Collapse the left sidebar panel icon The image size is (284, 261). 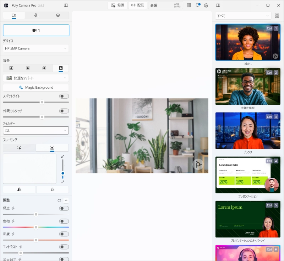coord(66,5)
